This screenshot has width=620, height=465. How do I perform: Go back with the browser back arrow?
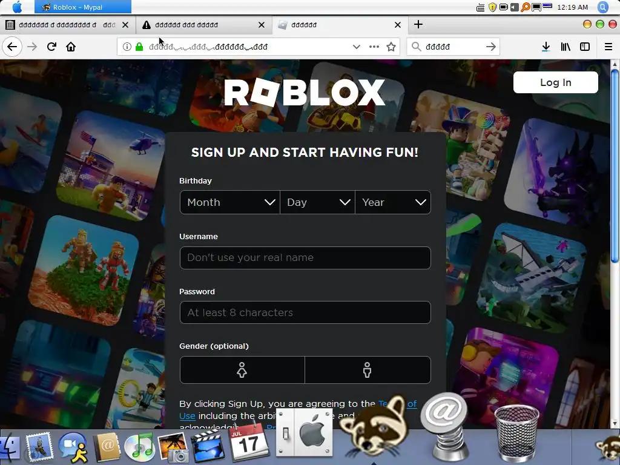click(x=12, y=47)
